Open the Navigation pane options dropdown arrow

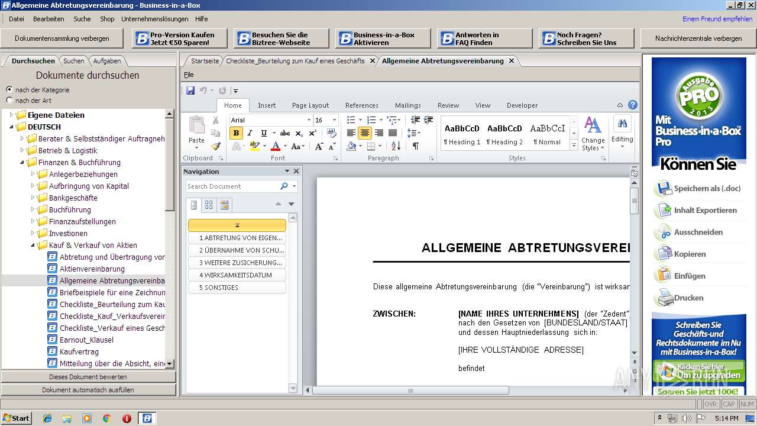(287, 171)
